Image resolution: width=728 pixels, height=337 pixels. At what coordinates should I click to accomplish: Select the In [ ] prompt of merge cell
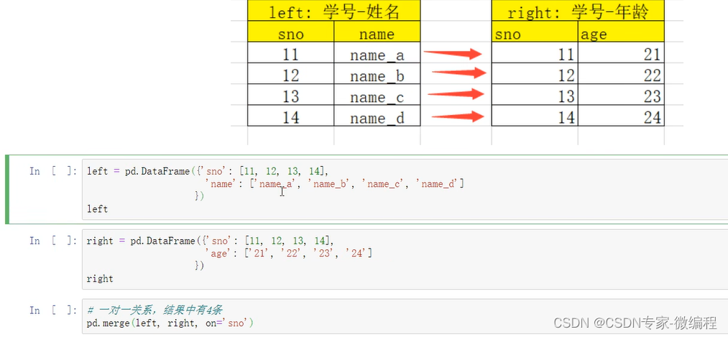[x=53, y=310]
